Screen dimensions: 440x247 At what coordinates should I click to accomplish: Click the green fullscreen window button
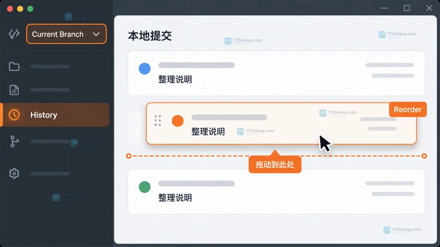(x=31, y=9)
